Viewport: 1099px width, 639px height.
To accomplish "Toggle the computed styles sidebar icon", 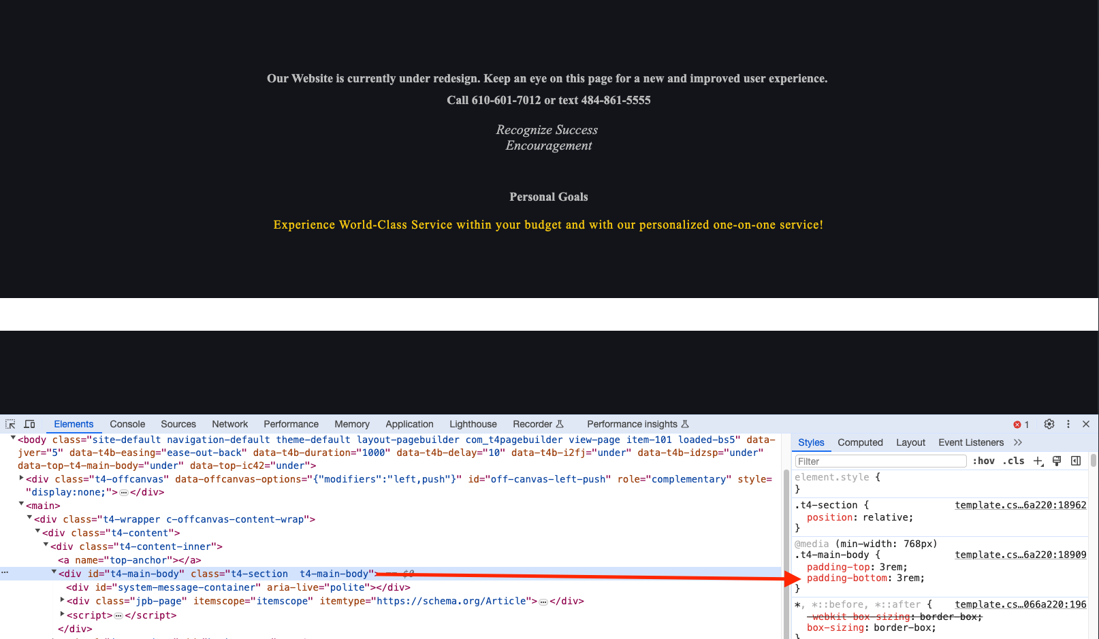I will (1076, 461).
